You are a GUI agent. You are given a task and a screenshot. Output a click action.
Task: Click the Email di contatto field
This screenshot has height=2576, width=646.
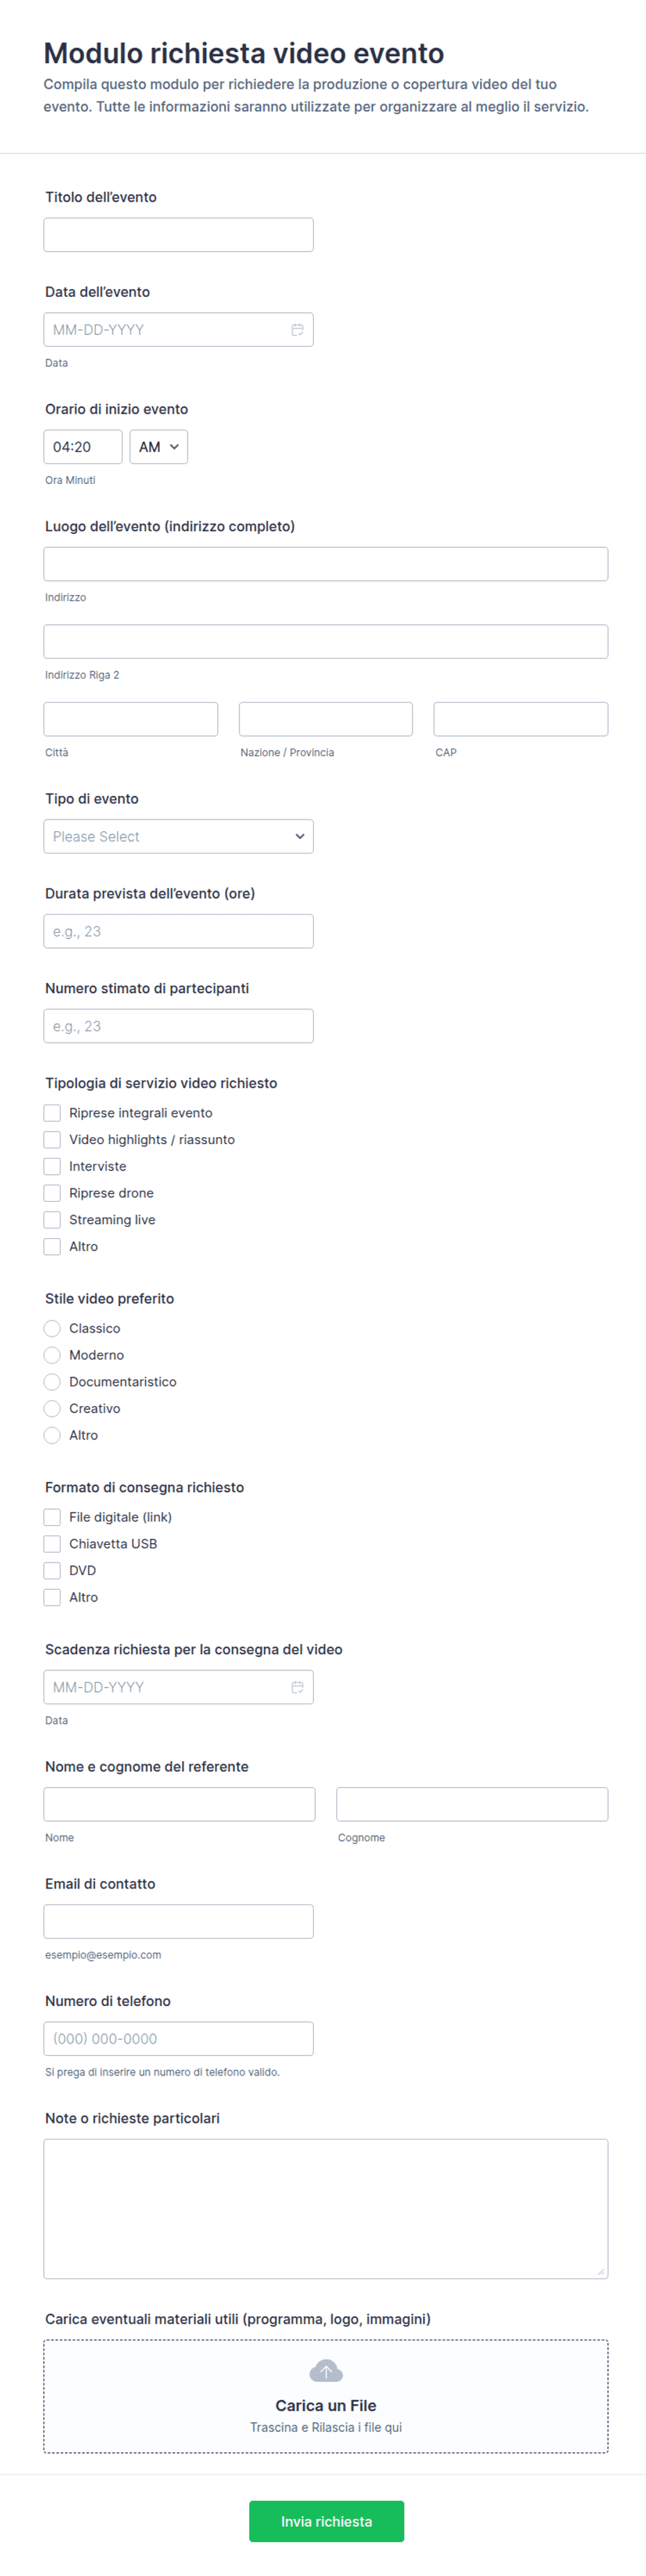click(x=179, y=1921)
